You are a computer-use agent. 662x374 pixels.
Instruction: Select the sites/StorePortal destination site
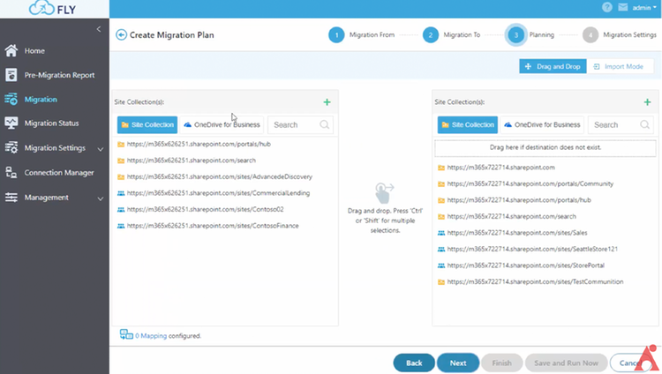point(525,266)
